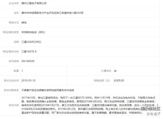
Task: Click the 投诉内容 label
Action: click(x=14, y=105)
